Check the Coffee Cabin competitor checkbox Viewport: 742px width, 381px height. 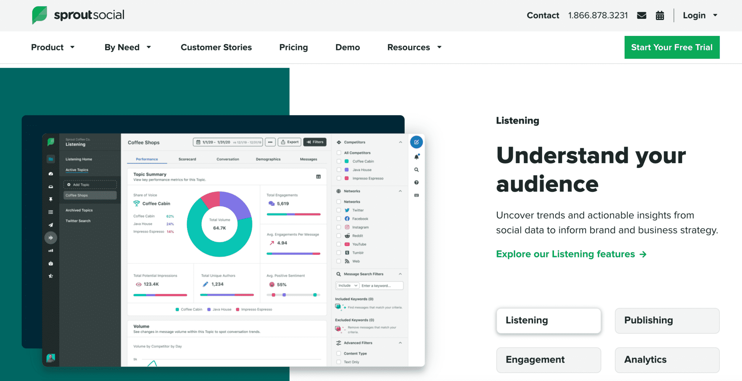[x=339, y=161]
